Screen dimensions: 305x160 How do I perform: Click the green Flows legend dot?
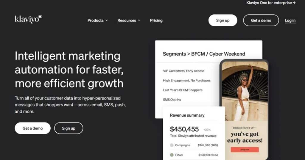pos(172,155)
